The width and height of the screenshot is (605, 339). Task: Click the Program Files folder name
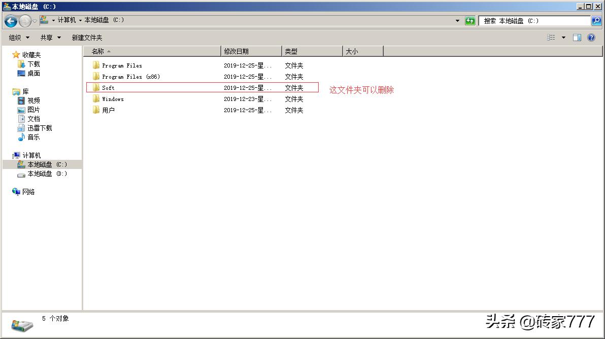click(122, 65)
